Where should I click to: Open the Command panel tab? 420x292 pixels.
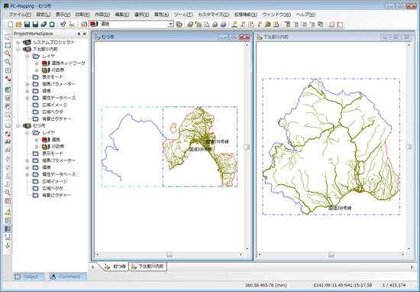pos(68,277)
